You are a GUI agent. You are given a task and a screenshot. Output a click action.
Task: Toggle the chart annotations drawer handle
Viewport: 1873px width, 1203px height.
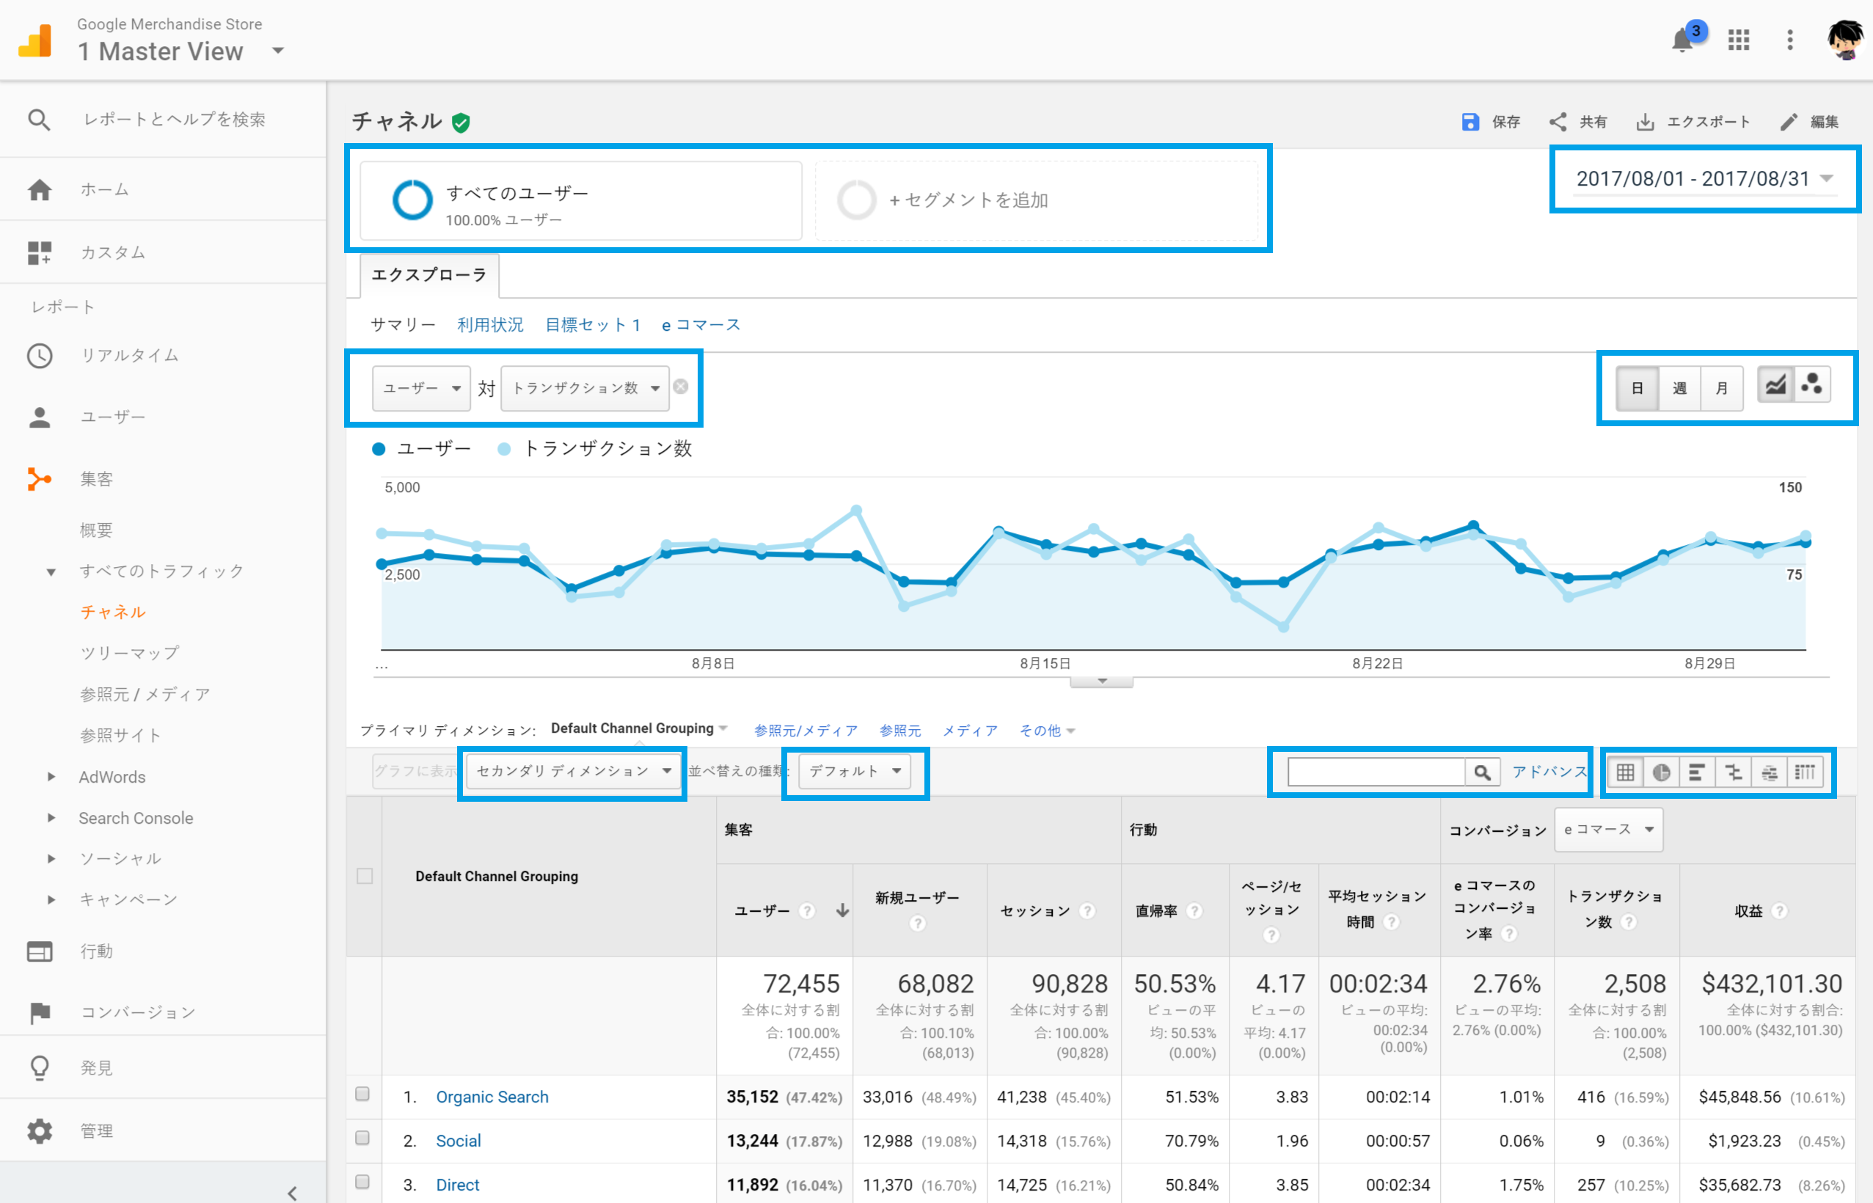pyautogui.click(x=1101, y=681)
